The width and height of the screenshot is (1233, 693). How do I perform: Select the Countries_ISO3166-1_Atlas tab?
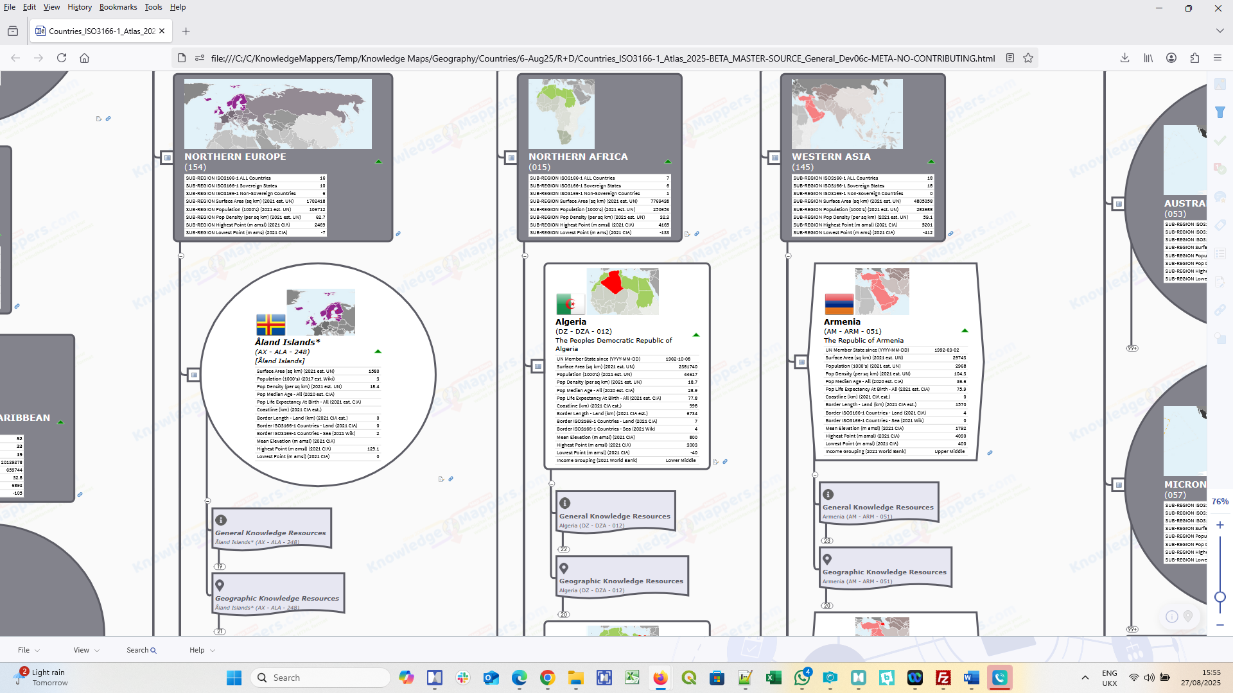coord(101,31)
